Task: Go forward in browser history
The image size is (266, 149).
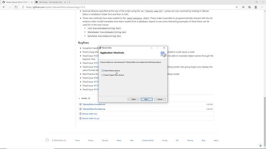Action: (10, 7)
